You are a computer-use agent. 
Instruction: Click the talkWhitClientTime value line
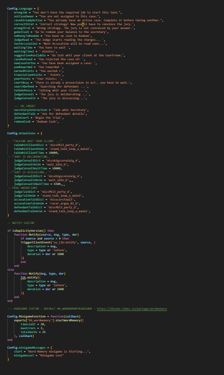[36, 153]
